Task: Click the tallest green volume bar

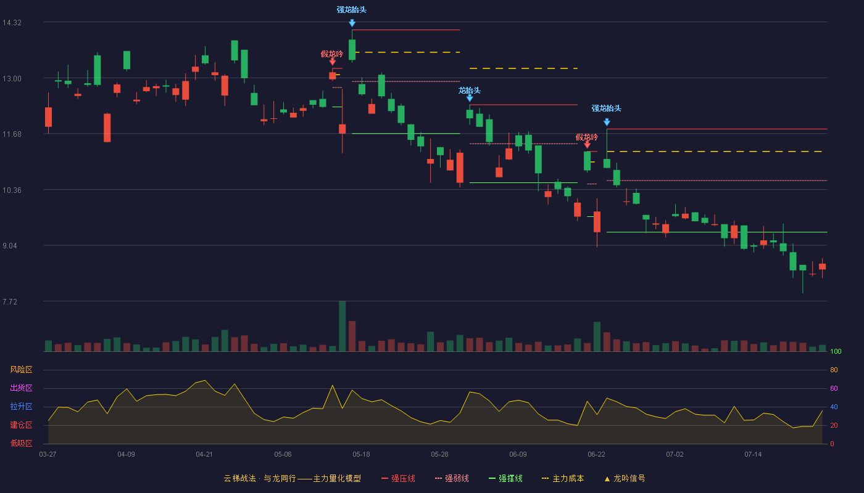Action: pyautogui.click(x=342, y=326)
